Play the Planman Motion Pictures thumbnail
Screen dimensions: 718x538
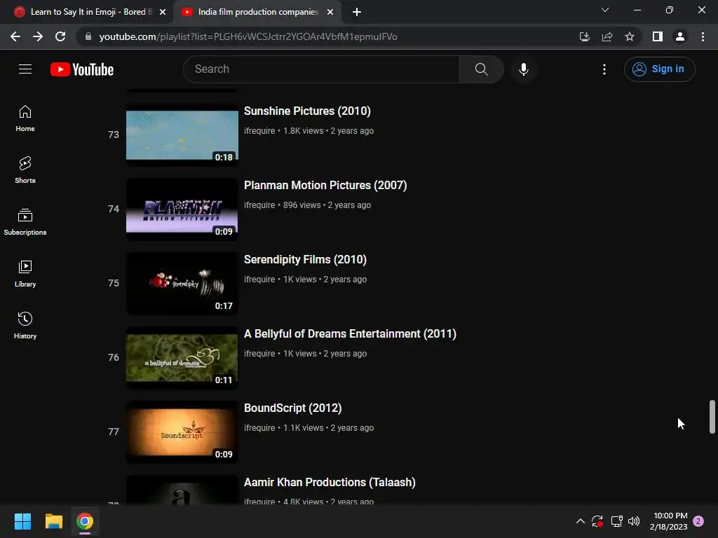[x=182, y=209]
